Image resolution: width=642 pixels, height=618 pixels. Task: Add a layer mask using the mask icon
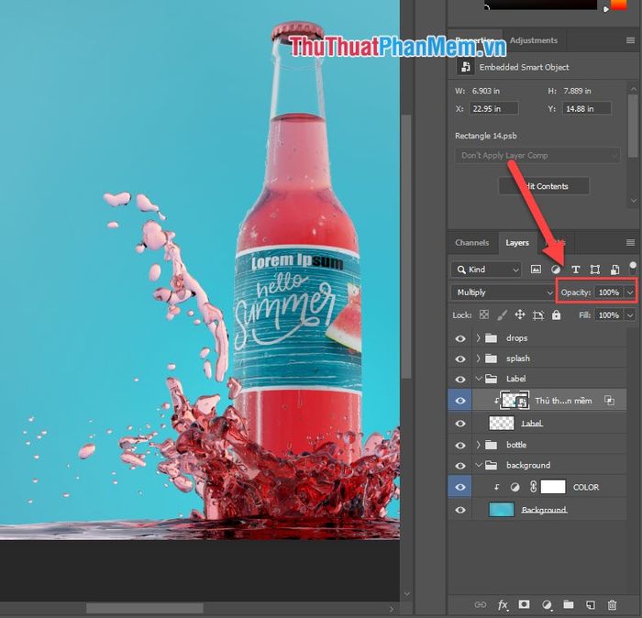[525, 605]
